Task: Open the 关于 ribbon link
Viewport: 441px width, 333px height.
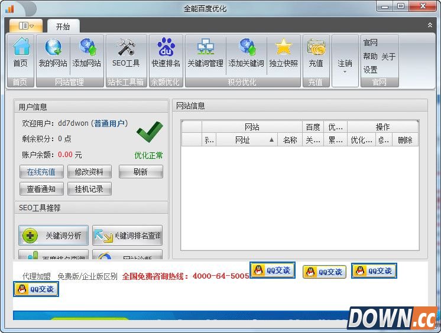Action: click(x=388, y=57)
